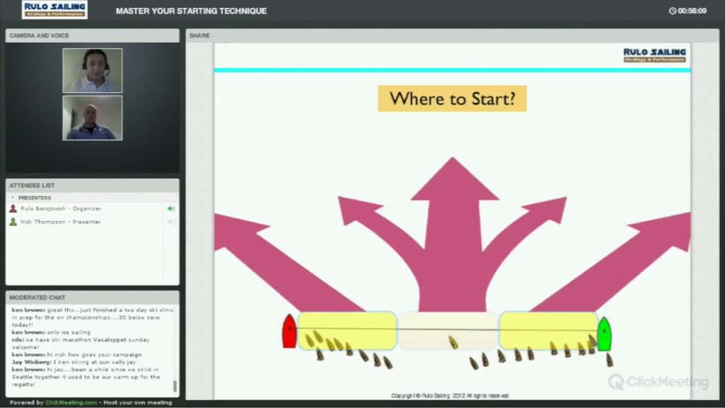Open the ClickMeeting.com link in footer

pos(71,402)
